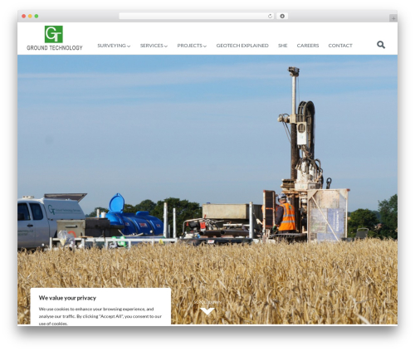Go to the Careers page
Screen dimensions: 415x351
coord(308,46)
